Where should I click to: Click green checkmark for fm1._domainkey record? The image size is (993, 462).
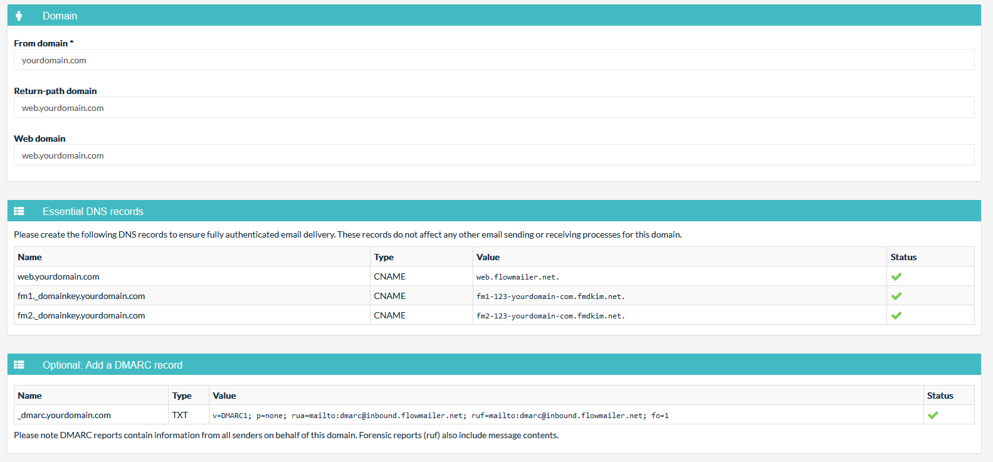(x=896, y=296)
